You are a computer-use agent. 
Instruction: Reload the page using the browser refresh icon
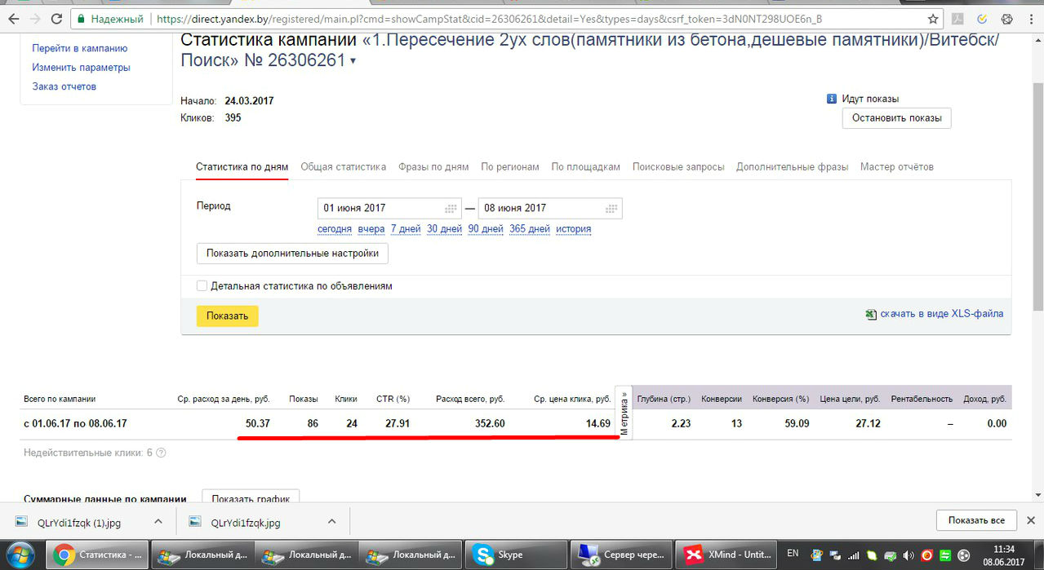tap(56, 16)
